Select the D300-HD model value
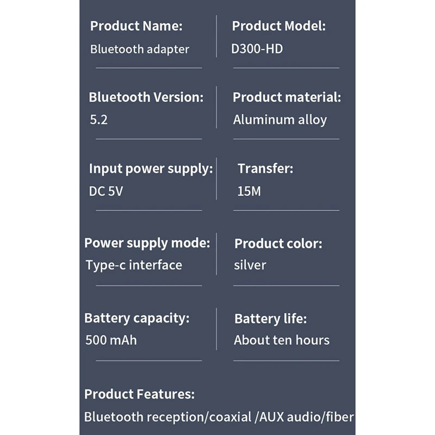Screen dimensions: 435x435 (257, 49)
